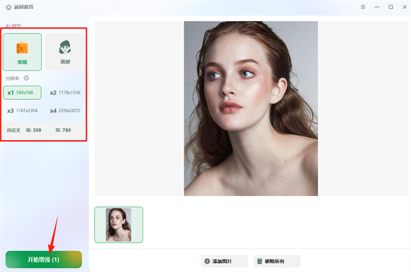Select the portrait thumbnail in image list
411x272 pixels.
pyautogui.click(x=119, y=225)
